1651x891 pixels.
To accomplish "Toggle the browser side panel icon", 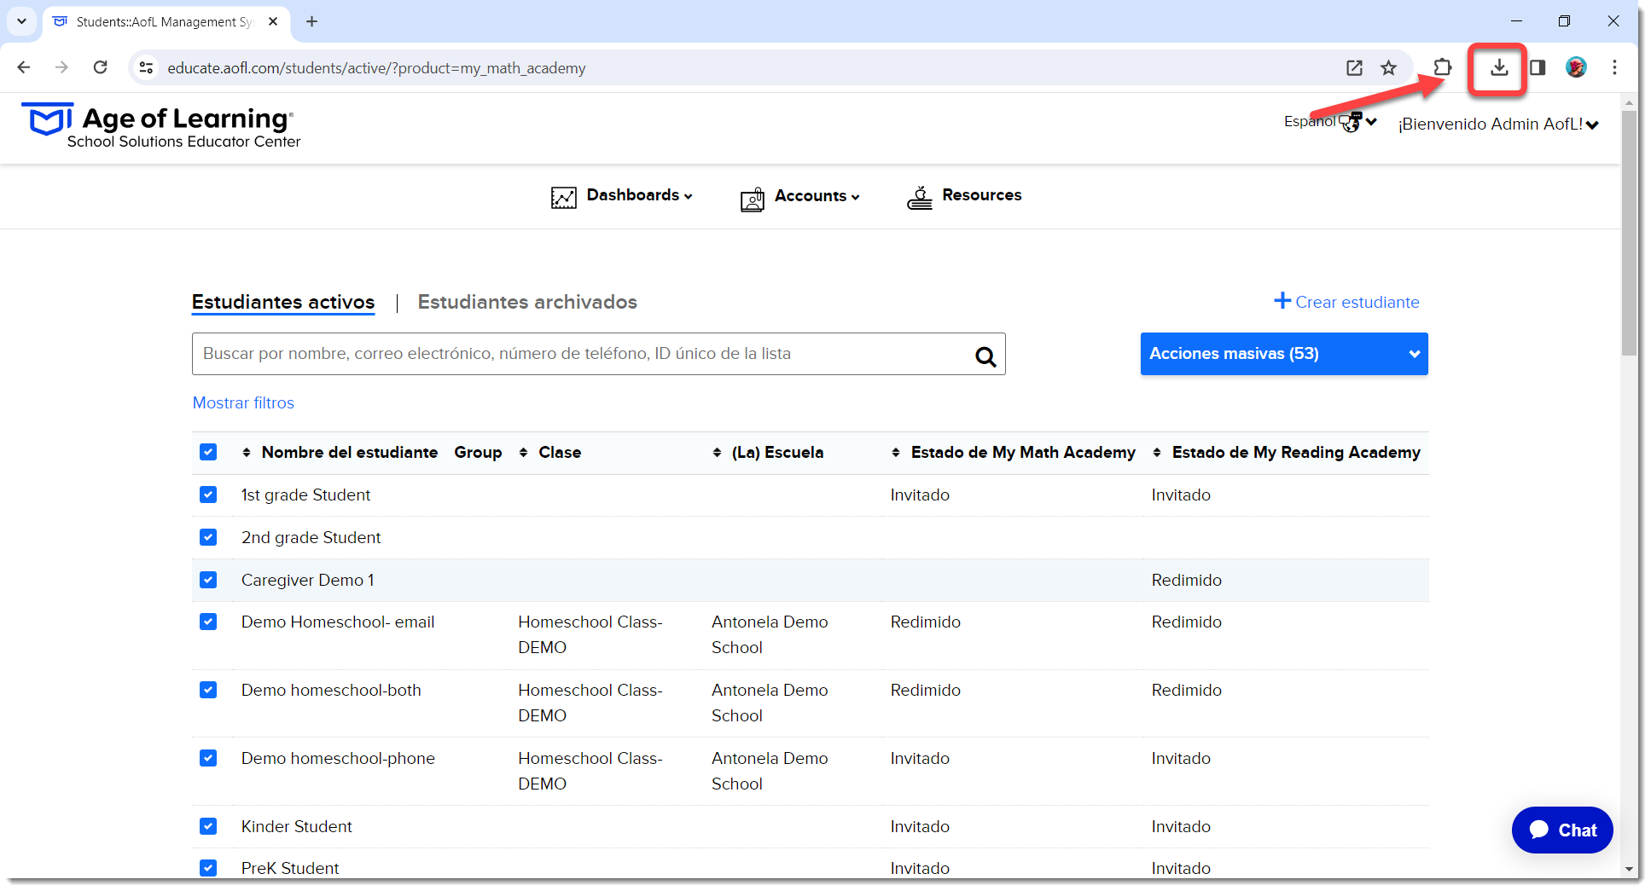I will (1538, 67).
